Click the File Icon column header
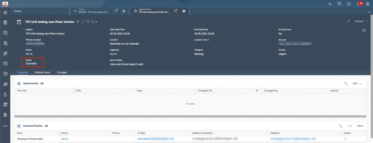The width and height of the screenshot is (373, 143). coord(44,91)
